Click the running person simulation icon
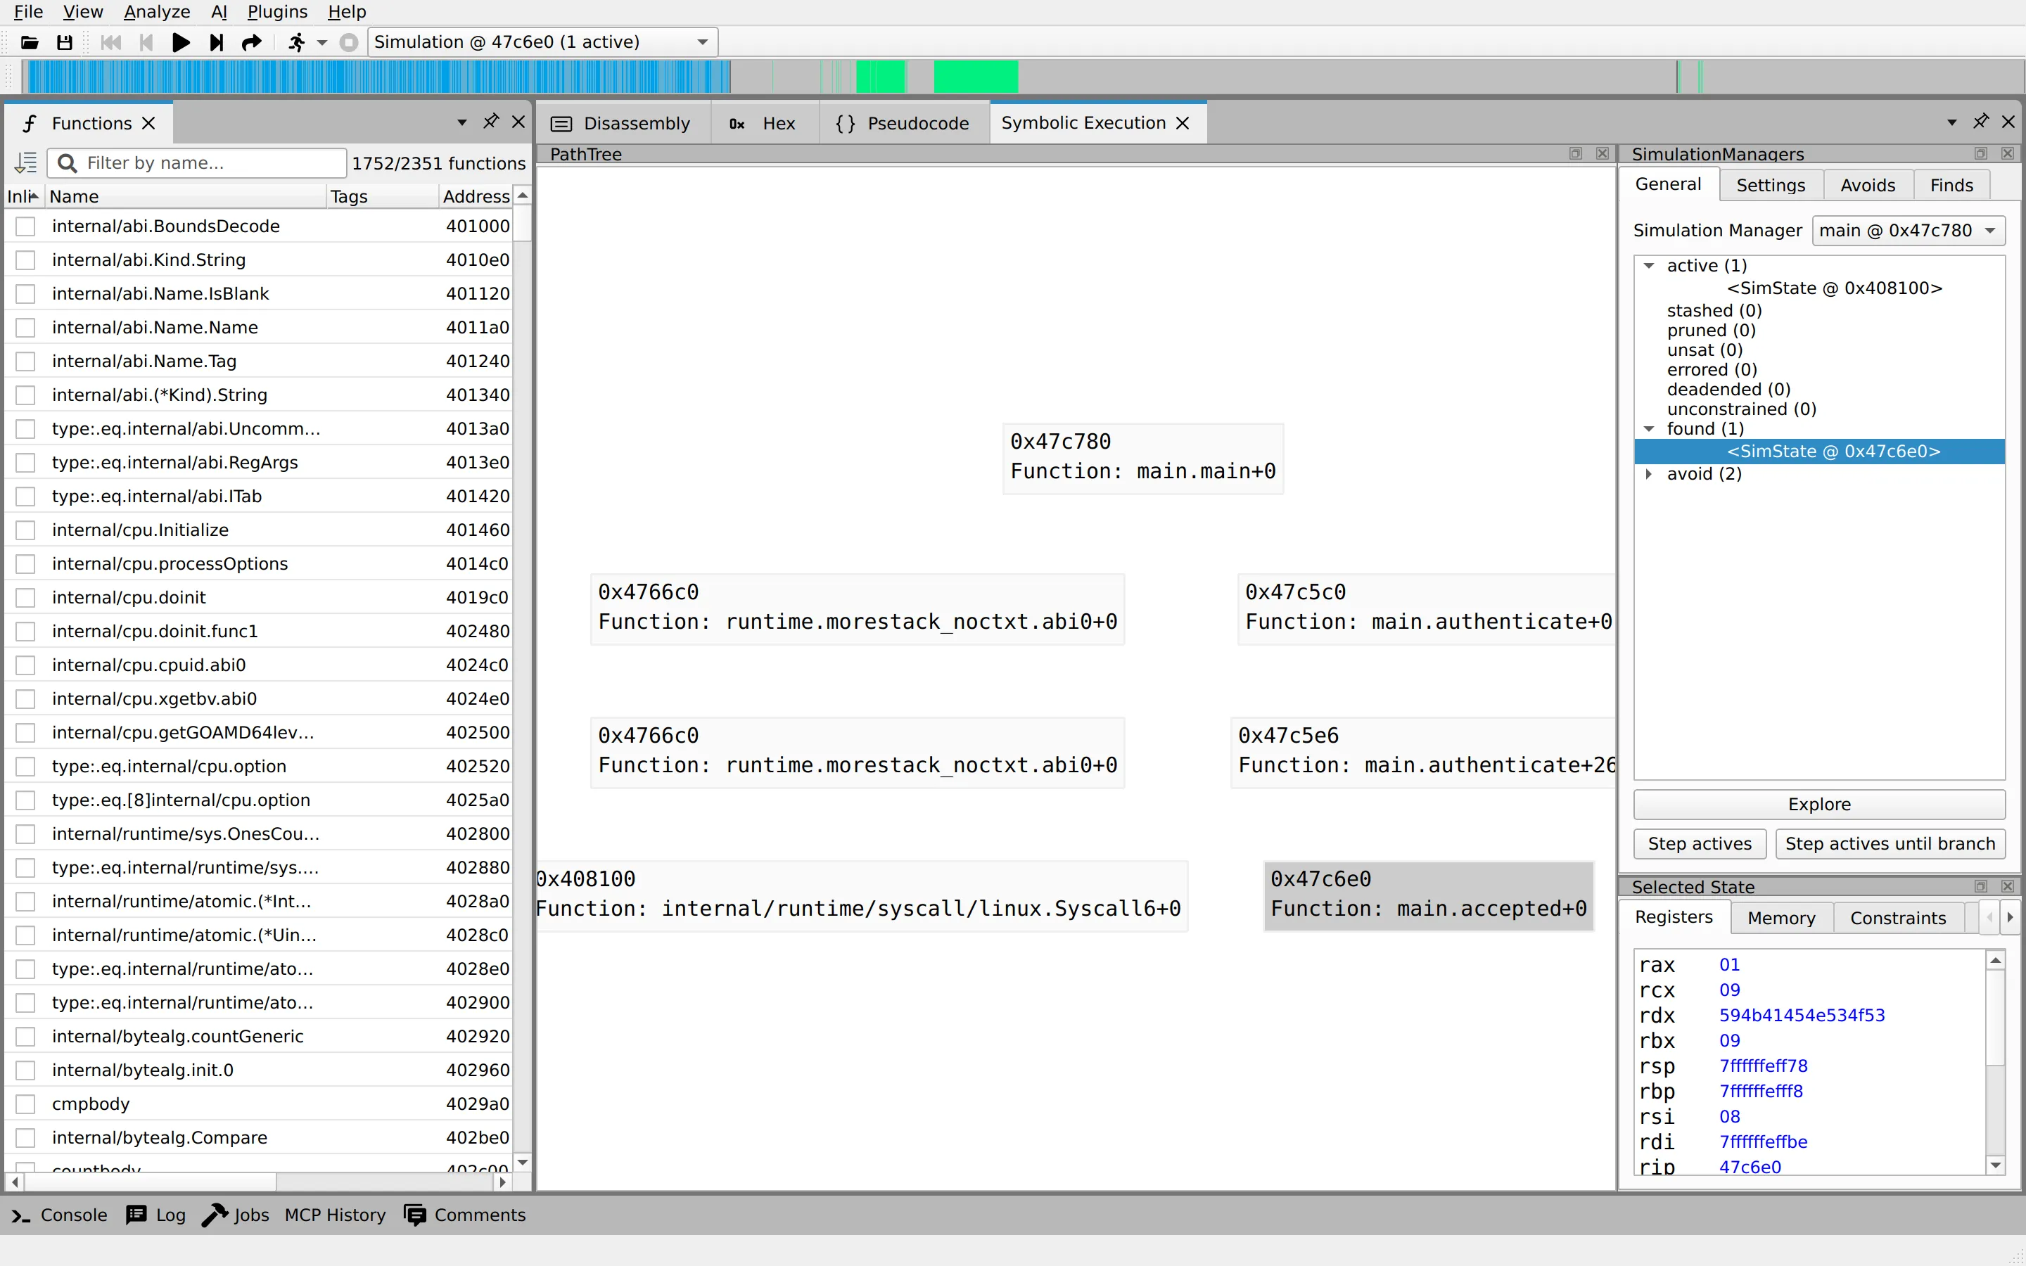 296,42
